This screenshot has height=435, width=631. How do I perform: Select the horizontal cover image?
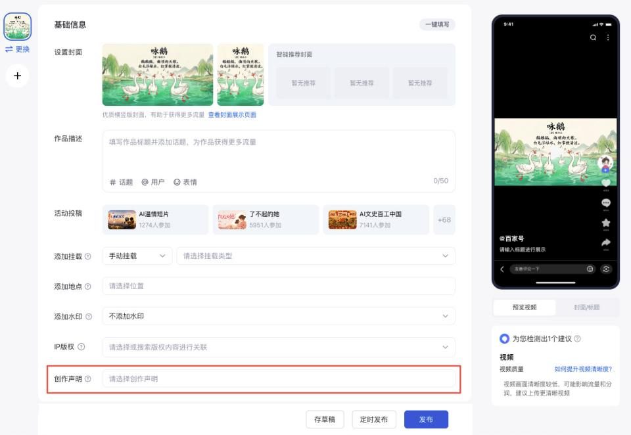pos(158,75)
